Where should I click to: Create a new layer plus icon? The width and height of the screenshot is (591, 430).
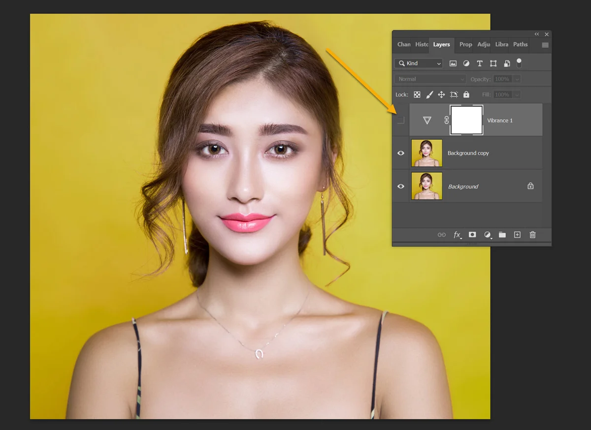point(517,235)
